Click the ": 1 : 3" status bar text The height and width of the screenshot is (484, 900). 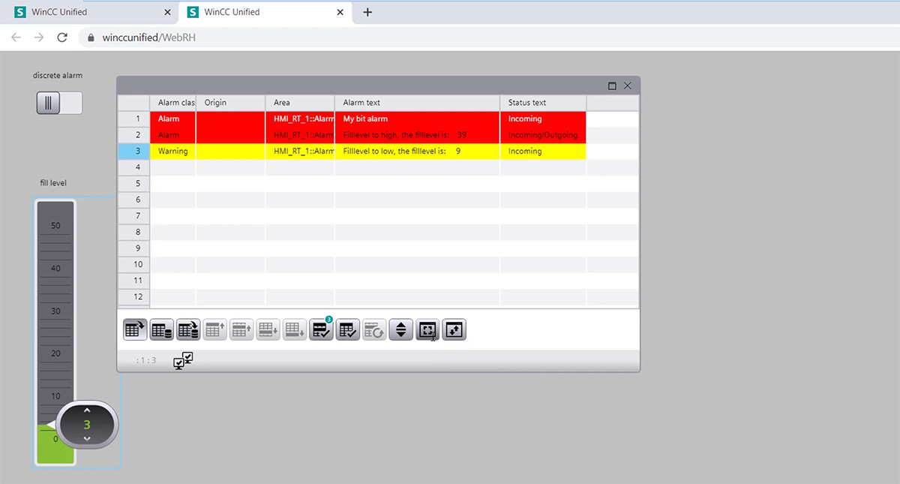(x=146, y=361)
